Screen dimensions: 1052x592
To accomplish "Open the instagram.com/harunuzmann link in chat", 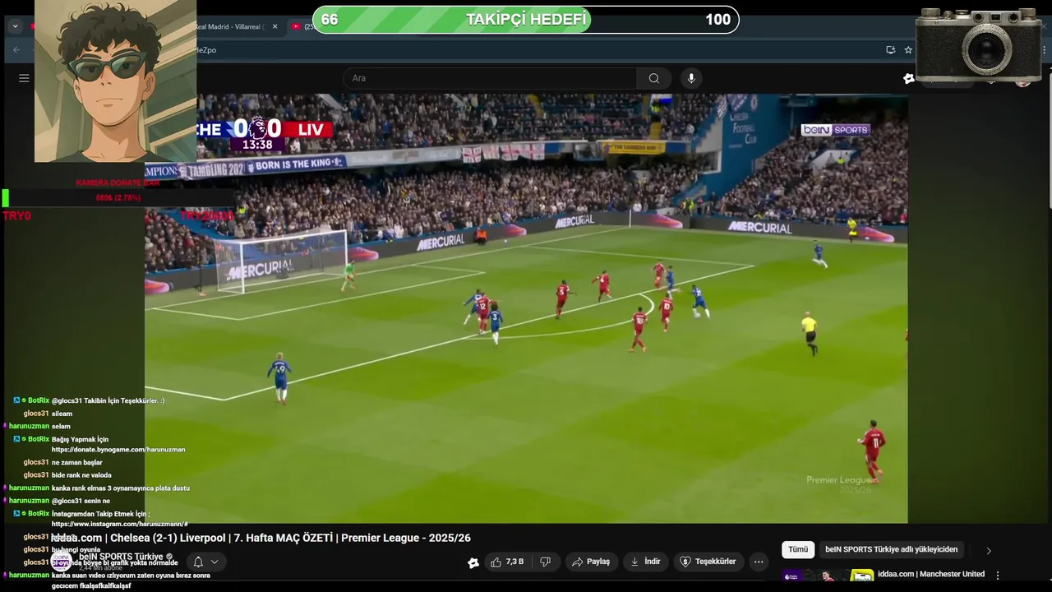I will click(x=120, y=524).
